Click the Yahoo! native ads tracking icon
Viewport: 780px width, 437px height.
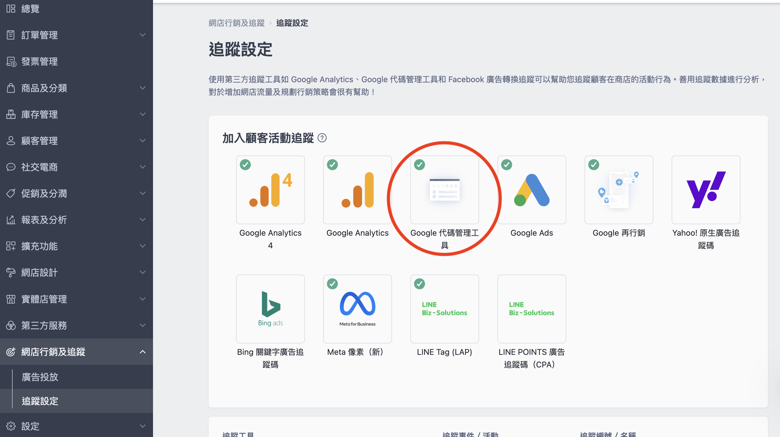pyautogui.click(x=705, y=190)
